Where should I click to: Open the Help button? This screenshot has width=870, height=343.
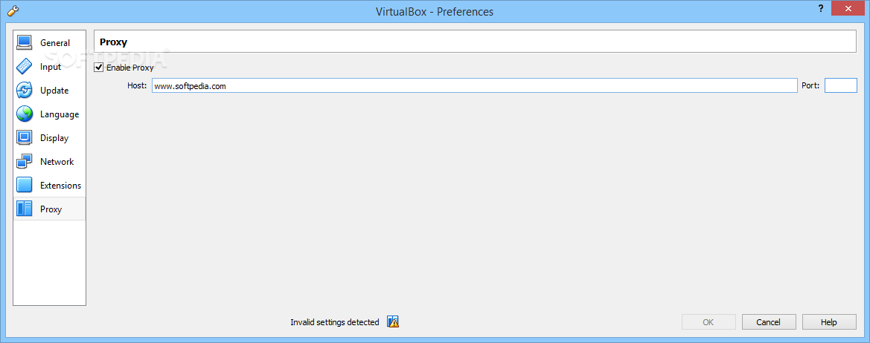[x=828, y=322]
